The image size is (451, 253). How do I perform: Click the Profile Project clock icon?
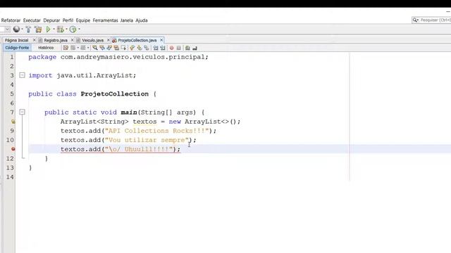[73, 30]
